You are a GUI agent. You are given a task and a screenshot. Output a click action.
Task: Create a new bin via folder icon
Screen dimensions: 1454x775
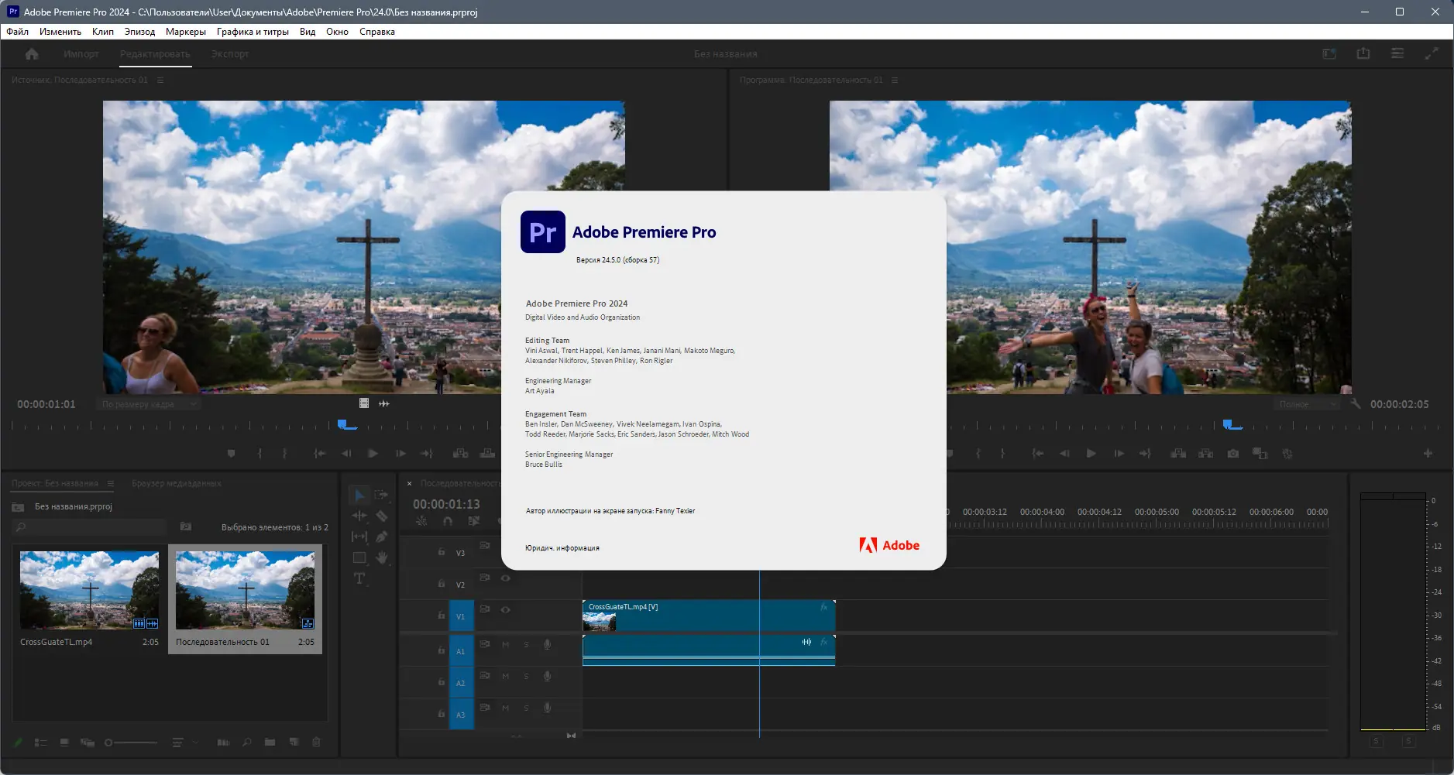click(269, 742)
